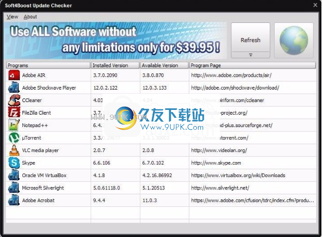The width and height of the screenshot is (323, 237).
Task: Select the Oracle VM VirtualBox icon
Action: tap(14, 175)
